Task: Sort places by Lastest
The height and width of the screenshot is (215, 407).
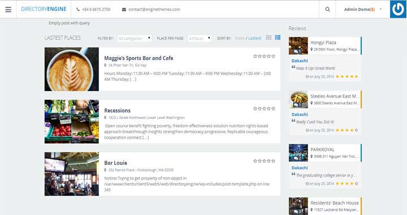Action: point(254,38)
